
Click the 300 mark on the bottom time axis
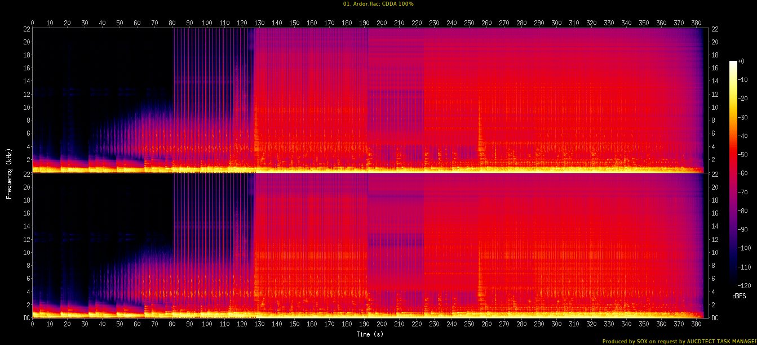pyautogui.click(x=557, y=324)
